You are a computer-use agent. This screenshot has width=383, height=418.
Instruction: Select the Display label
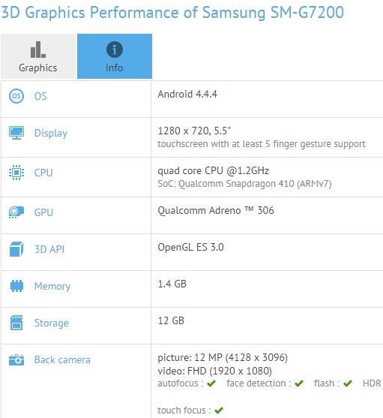point(51,134)
